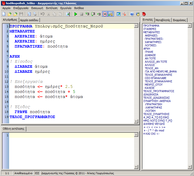The height and width of the screenshot is (176, 194).
Task: Insert ΤΕΛΟΣ_ΣΥΝΑΡΤΗΣΗΣ command
Action: tap(156, 114)
